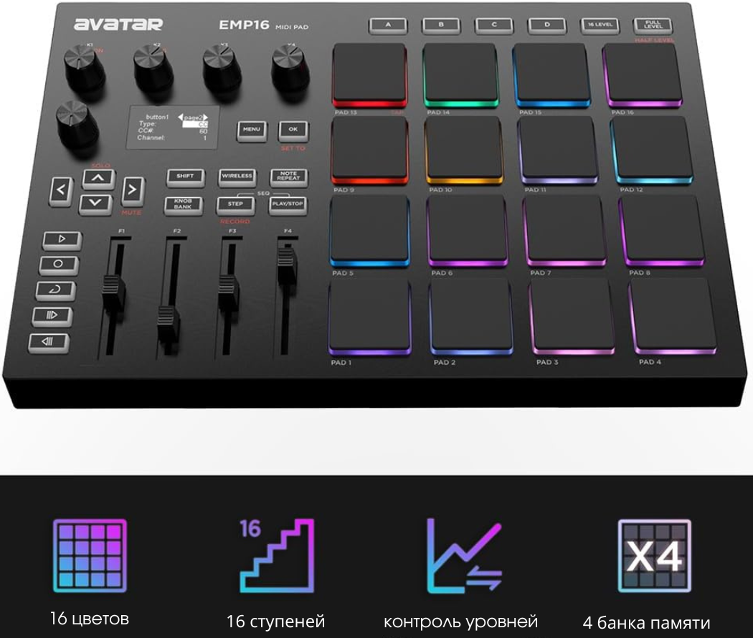Screen dimensions: 753x638
Task: Select pad bank C button
Action: pyautogui.click(x=493, y=25)
